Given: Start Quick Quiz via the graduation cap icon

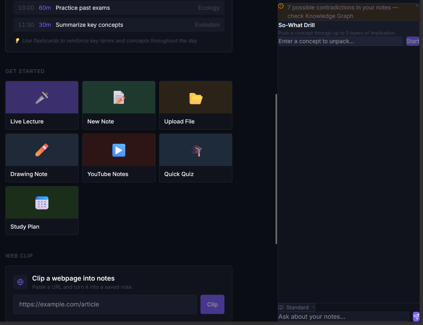Looking at the screenshot, I should (x=195, y=150).
